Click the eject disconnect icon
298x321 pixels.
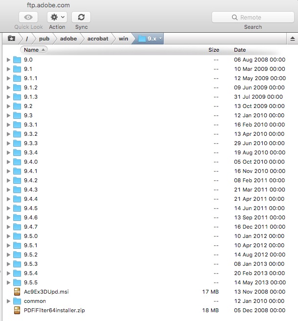[x=293, y=39]
